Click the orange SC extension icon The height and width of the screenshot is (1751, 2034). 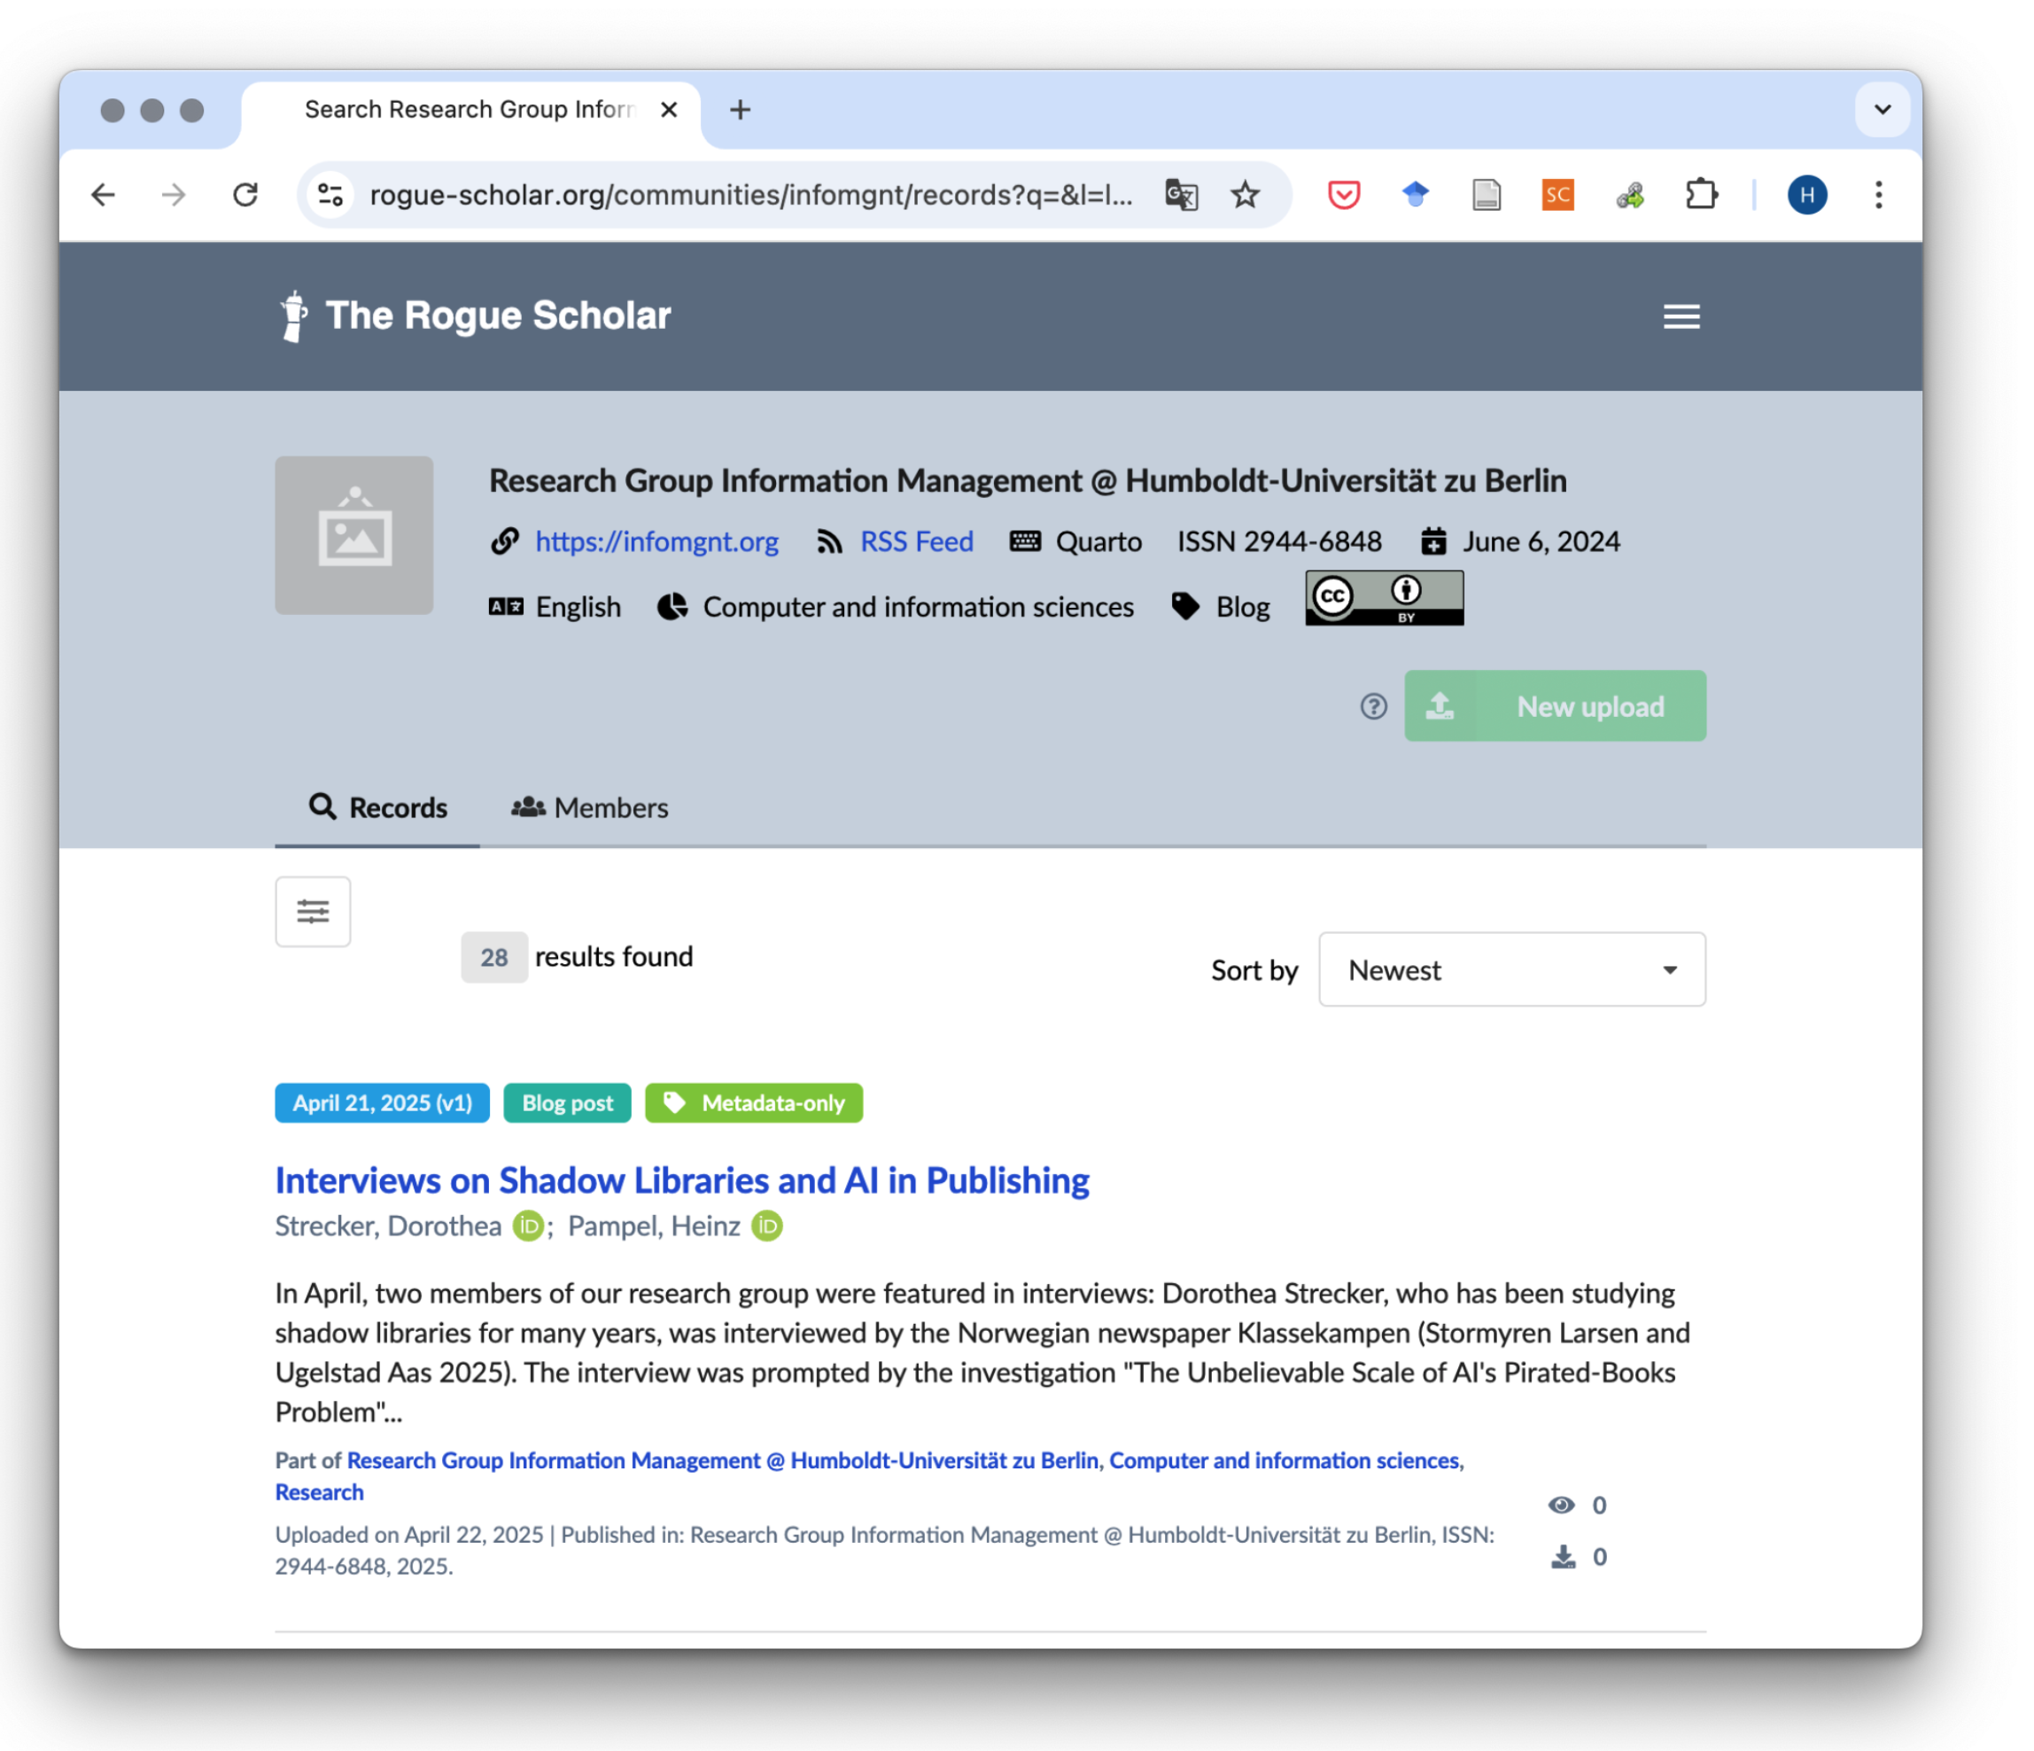1558,194
